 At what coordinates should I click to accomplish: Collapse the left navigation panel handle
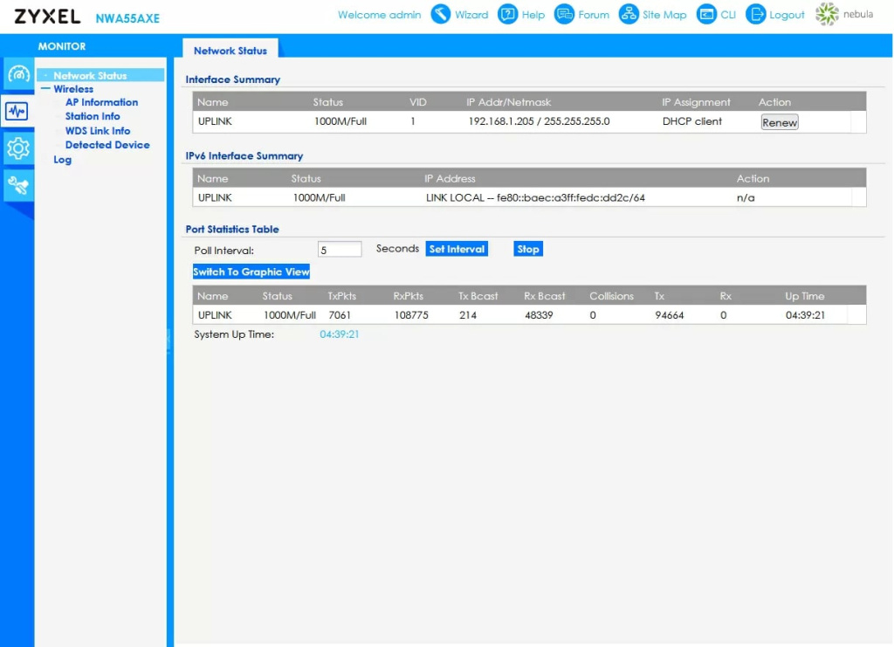click(x=169, y=339)
